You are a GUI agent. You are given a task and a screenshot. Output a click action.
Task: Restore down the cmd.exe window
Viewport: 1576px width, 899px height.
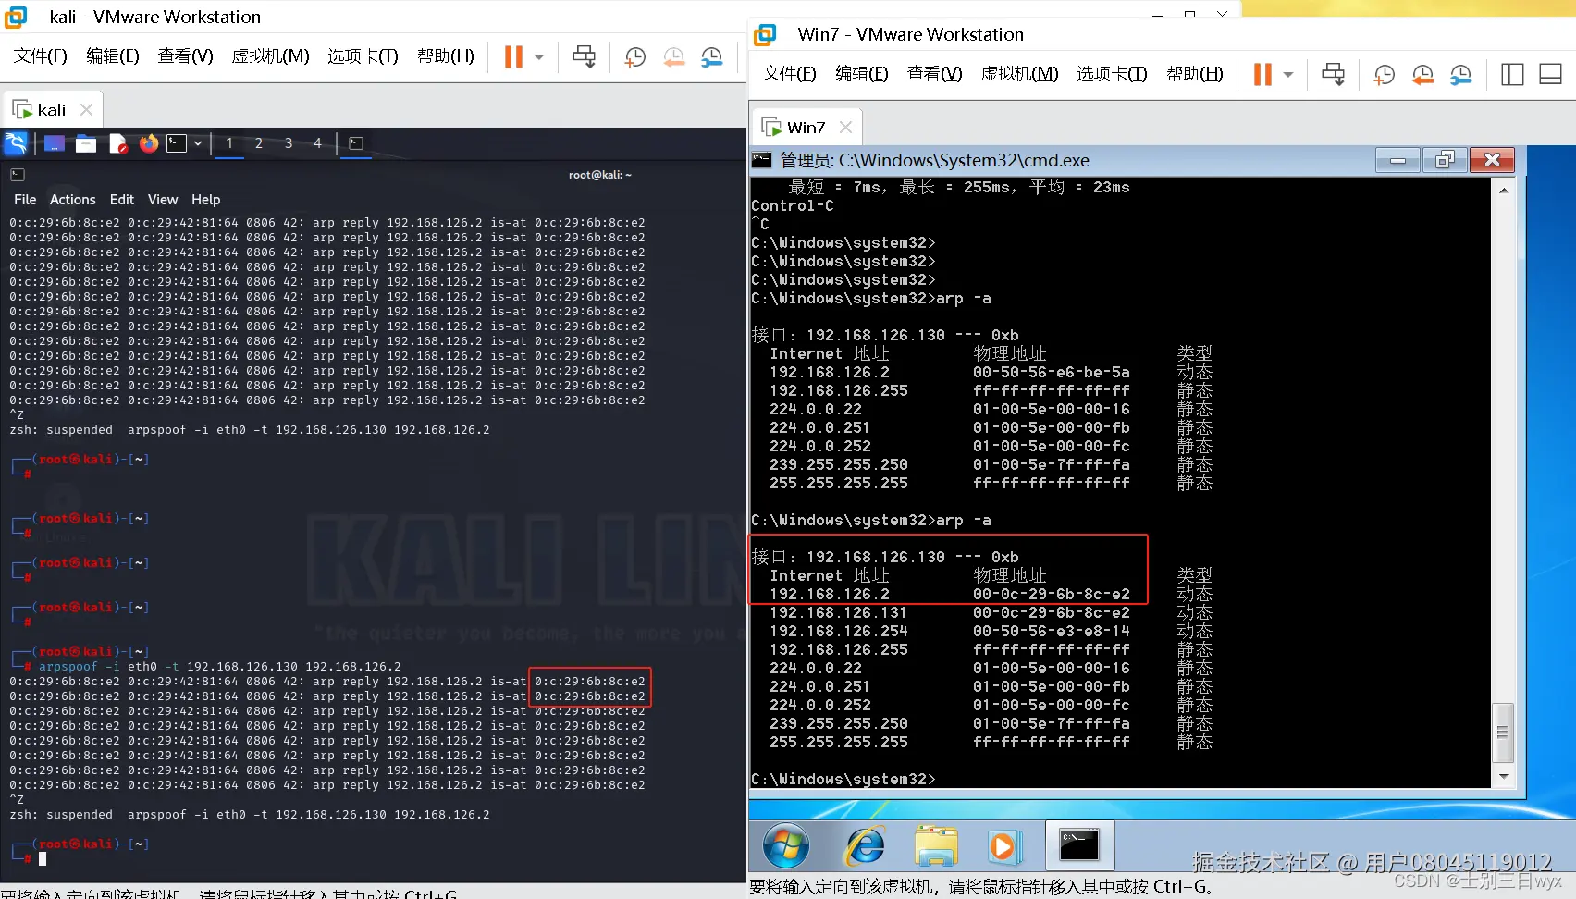coord(1445,160)
